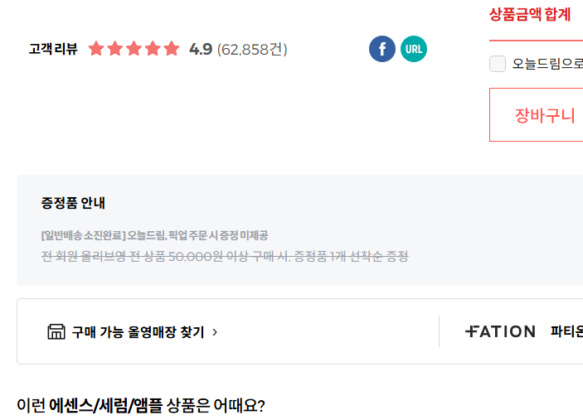The height and width of the screenshot is (420, 583).
Task: Click the 고객리뷰 label
Action: (53, 50)
